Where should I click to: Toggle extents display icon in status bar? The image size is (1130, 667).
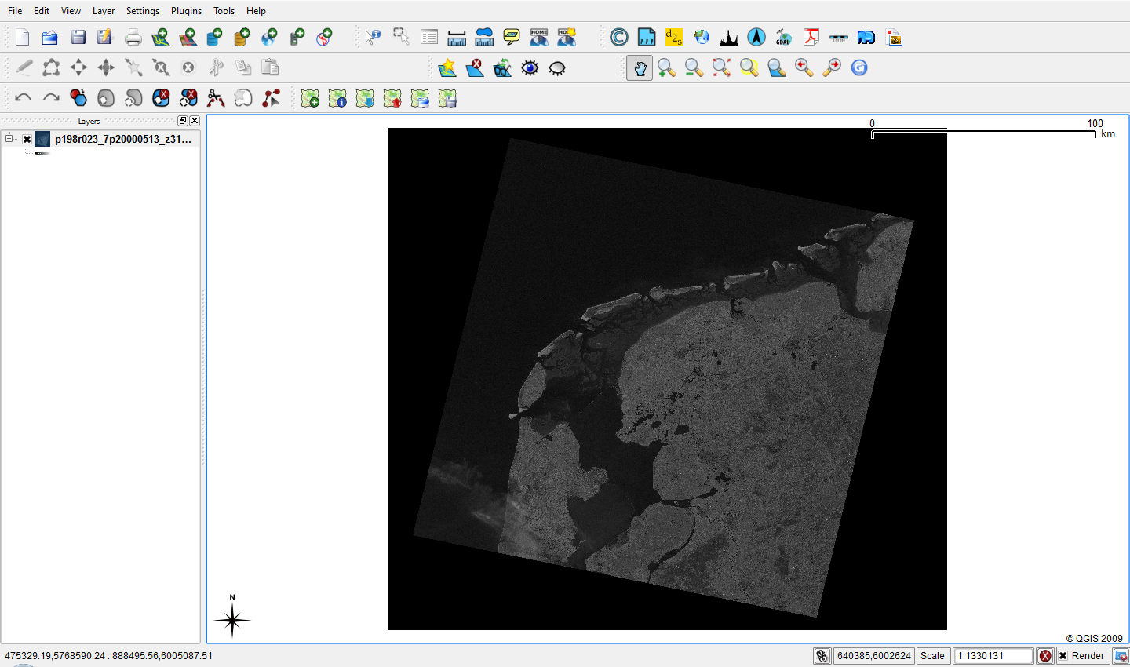tap(822, 656)
